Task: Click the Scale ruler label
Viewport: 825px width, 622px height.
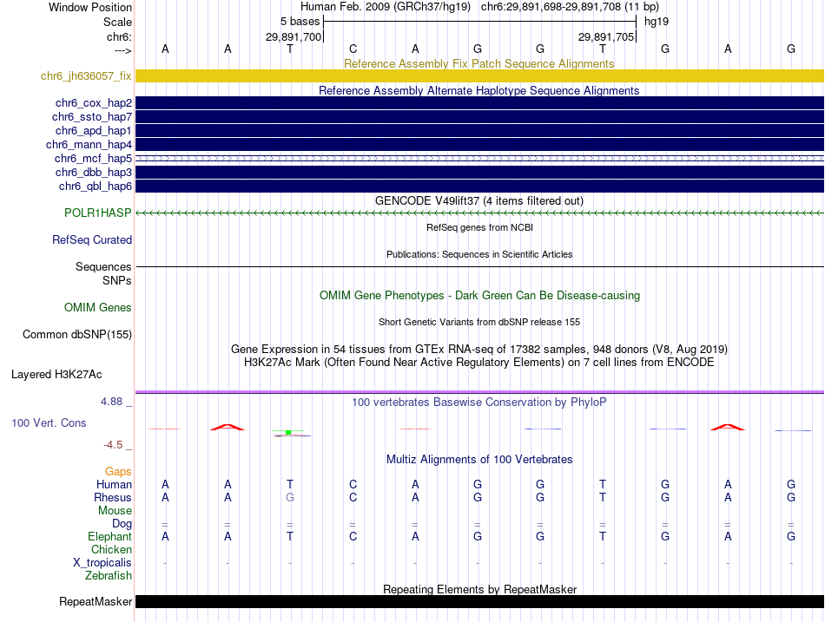Action: click(x=117, y=22)
